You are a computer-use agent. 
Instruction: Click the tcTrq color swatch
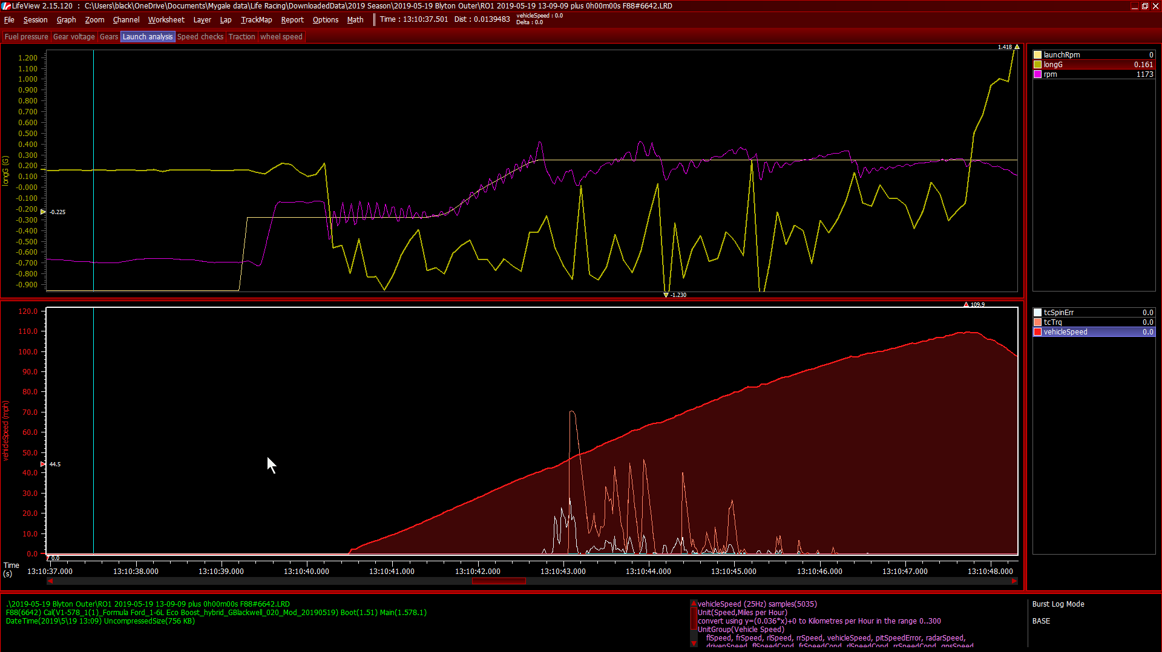point(1037,322)
